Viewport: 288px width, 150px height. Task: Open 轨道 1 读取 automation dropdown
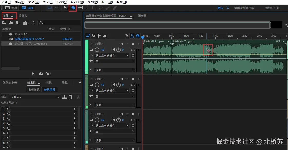[114, 70]
